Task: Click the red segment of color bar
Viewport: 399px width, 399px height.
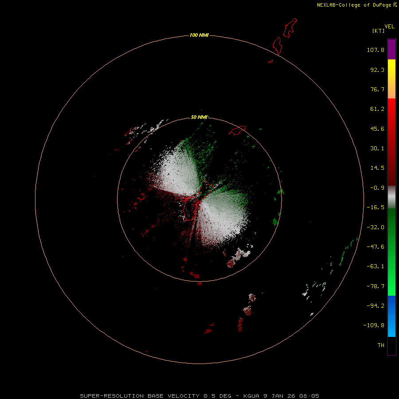Action: coord(391,142)
